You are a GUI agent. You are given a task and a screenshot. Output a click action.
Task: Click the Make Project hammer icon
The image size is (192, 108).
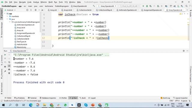(x=94, y=6)
